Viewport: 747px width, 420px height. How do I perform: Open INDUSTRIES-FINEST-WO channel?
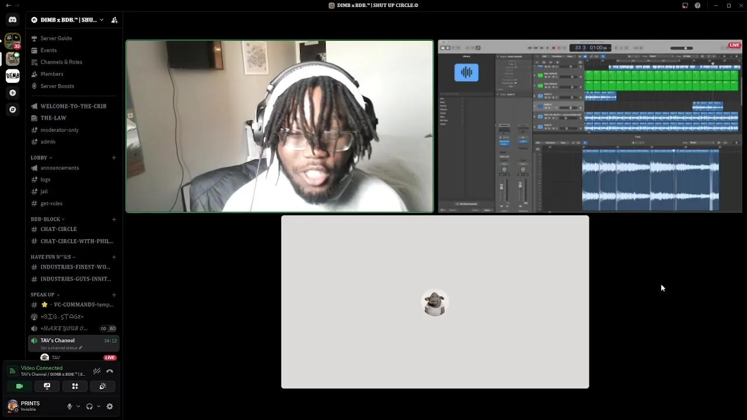click(74, 267)
